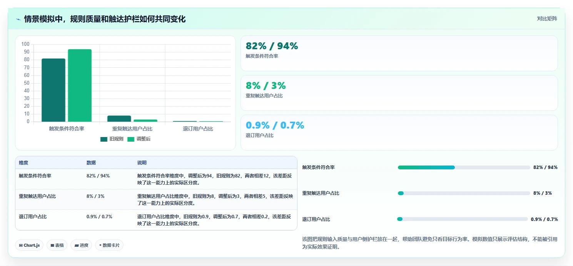The image size is (573, 266).
Task: Click the 退订用户占比 progress label
Action: click(316, 219)
